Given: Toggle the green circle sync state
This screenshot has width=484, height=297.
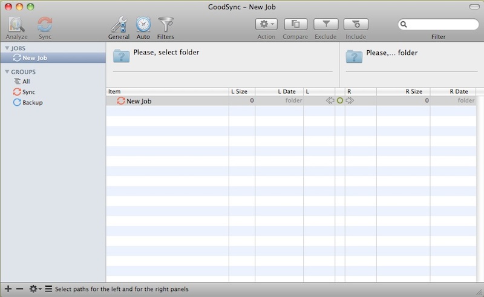Looking at the screenshot, I should pyautogui.click(x=340, y=100).
